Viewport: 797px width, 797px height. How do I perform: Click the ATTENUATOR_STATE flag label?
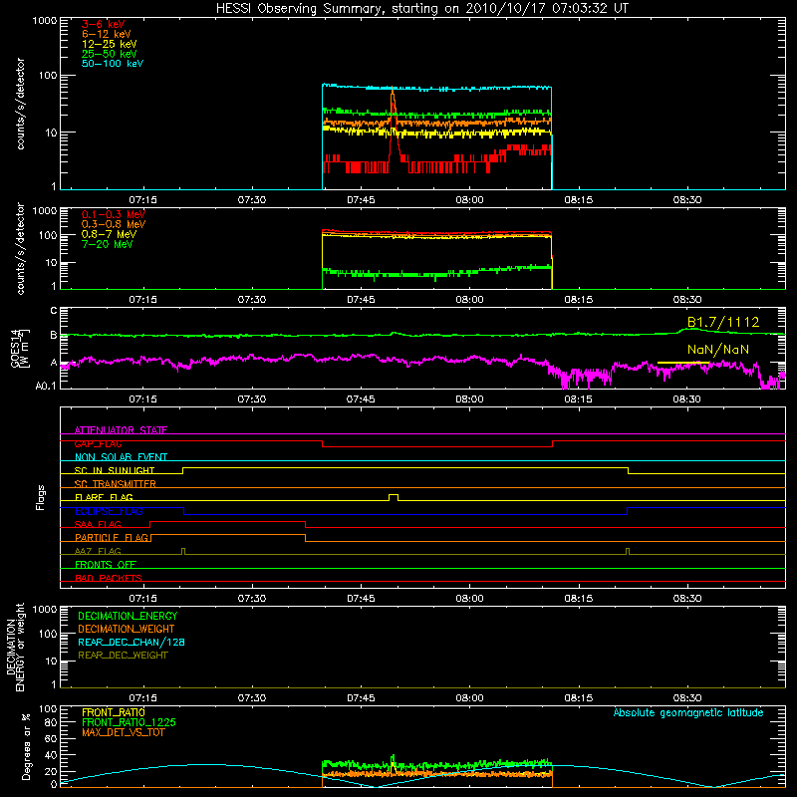pyautogui.click(x=121, y=430)
